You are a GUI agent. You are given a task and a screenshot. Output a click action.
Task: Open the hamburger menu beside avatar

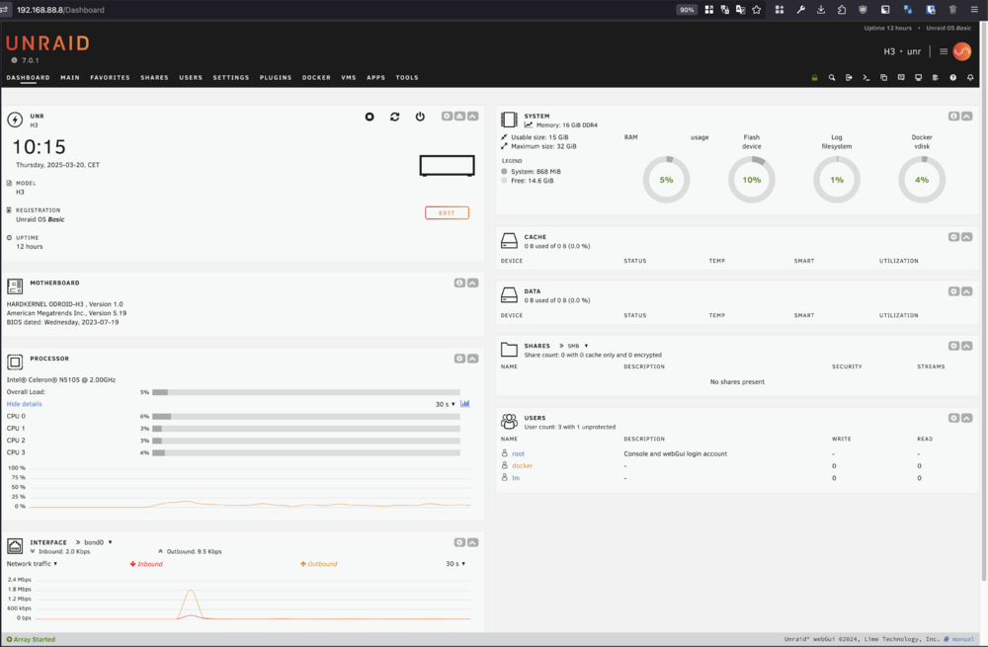click(x=944, y=51)
